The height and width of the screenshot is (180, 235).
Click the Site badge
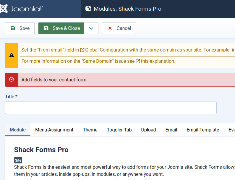[18, 160]
